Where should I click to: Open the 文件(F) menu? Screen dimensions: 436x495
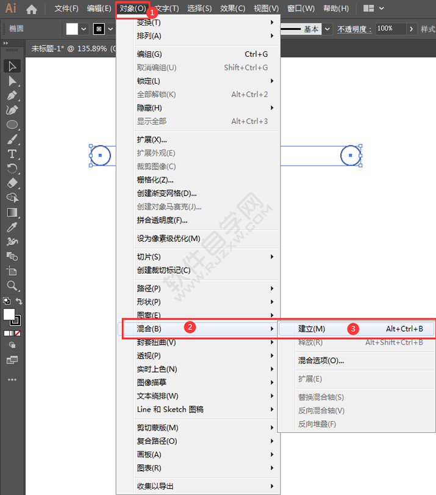click(x=66, y=9)
